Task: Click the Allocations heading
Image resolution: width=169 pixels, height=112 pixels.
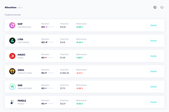Action: 11,7
